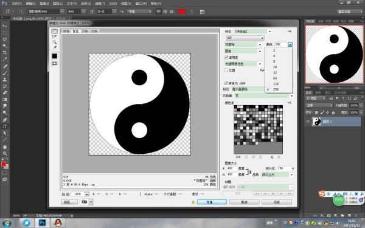
Task: Open the preview zoom level dropdown
Action: point(87,194)
